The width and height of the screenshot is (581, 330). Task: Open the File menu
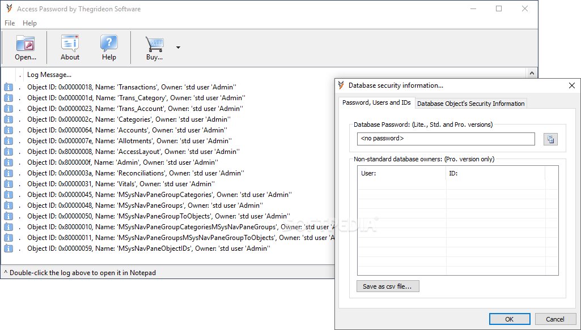click(10, 23)
